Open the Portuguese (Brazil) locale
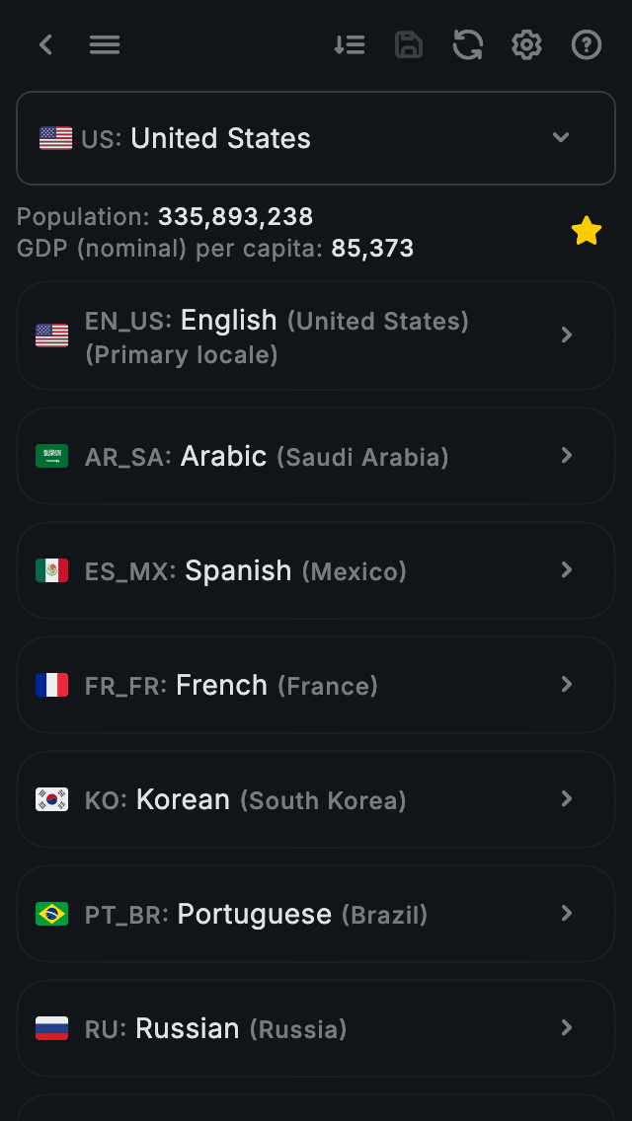The image size is (632, 1121). [316, 914]
